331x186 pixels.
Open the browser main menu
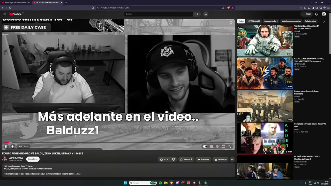[328, 8]
